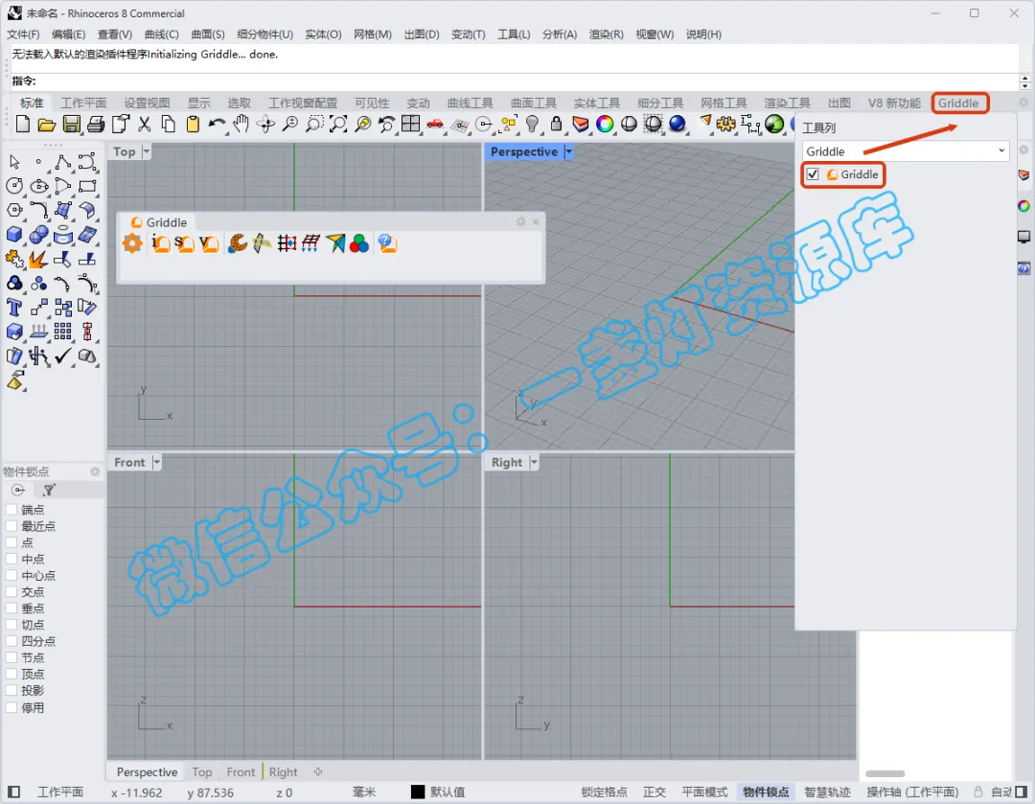Check the 停用 osnap checkbox

(x=11, y=707)
